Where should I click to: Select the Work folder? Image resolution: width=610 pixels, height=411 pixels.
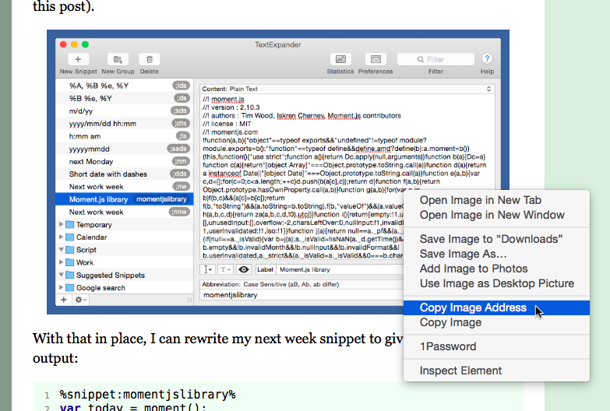[x=125, y=262]
